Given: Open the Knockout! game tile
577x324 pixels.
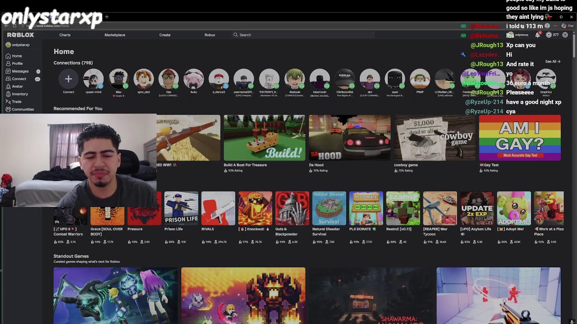Looking at the screenshot, I should point(255,208).
